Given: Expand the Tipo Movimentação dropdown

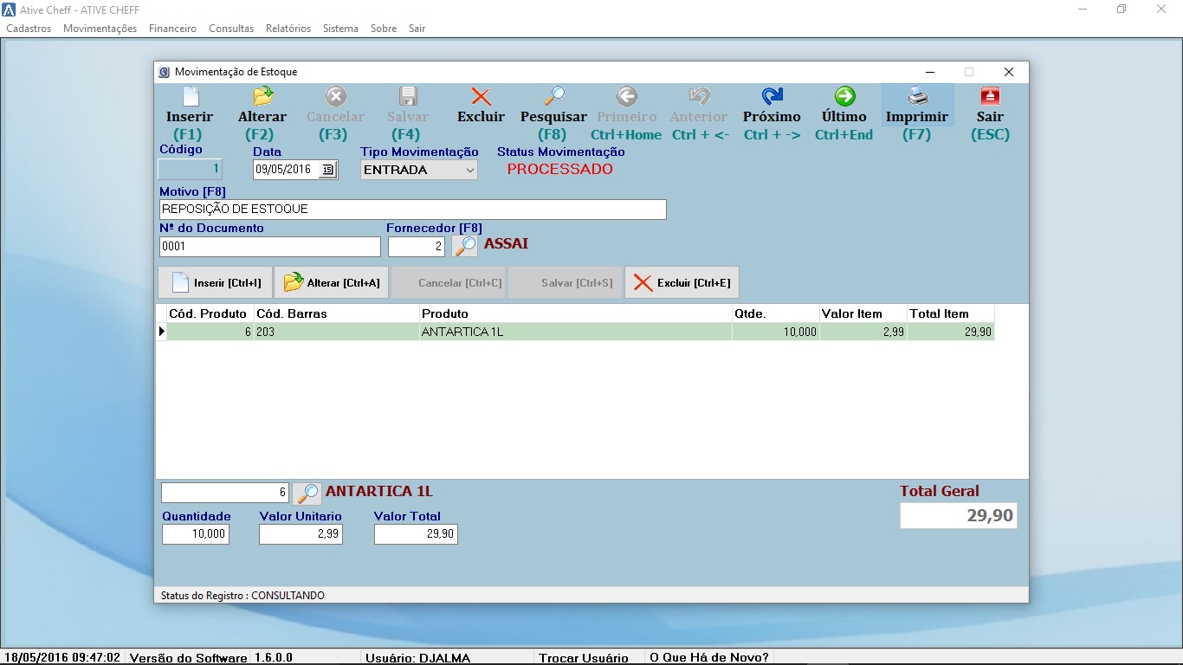Looking at the screenshot, I should coord(470,170).
